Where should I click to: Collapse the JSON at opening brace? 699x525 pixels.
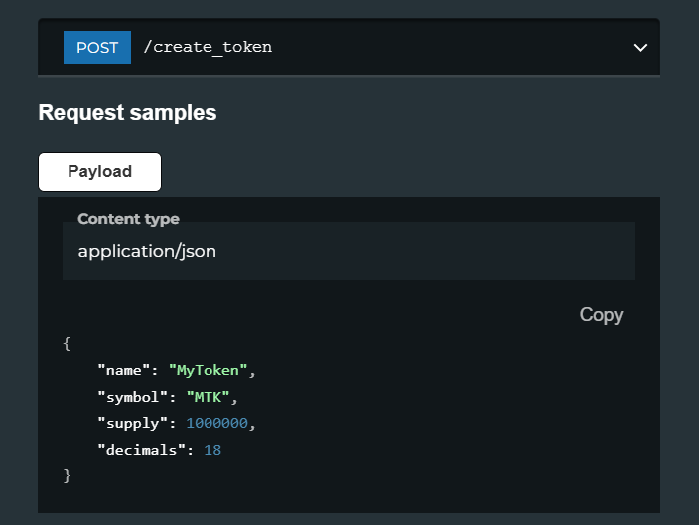67,344
